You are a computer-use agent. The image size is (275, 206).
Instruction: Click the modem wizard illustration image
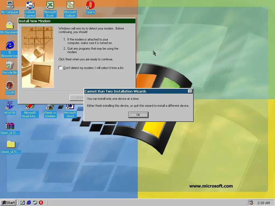(x=38, y=57)
